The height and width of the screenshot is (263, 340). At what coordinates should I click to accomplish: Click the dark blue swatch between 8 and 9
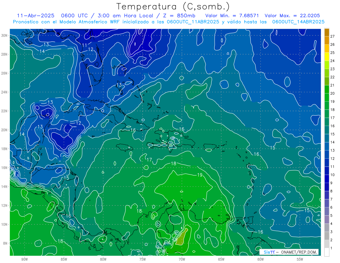point(327,187)
